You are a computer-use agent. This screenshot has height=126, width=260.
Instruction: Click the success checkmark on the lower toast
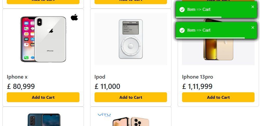pos(182,30)
